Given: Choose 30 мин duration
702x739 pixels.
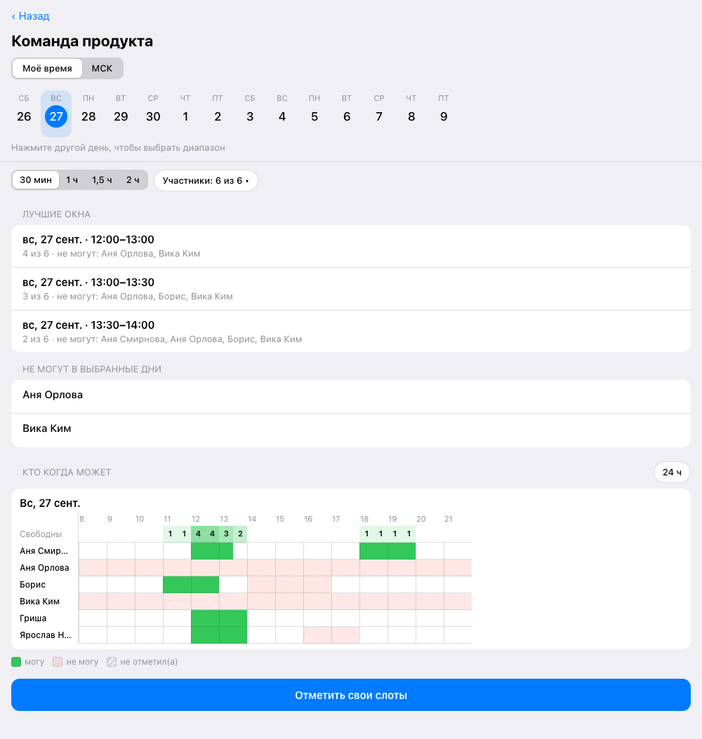Looking at the screenshot, I should (x=36, y=180).
